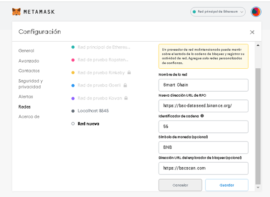Click the lock icon beside Goerli
The height and width of the screenshot is (197, 270).
(x=125, y=85)
